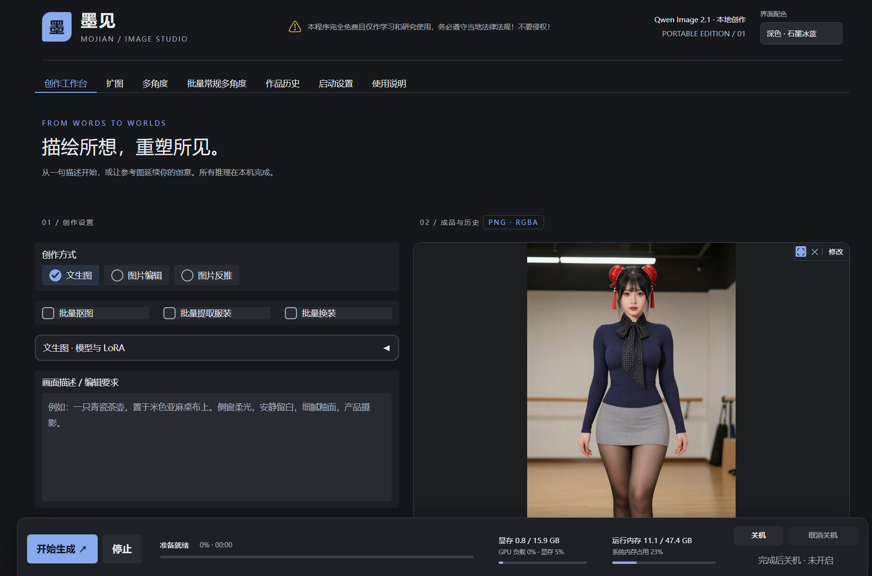Focus the 画面描述 prompt text area
Image resolution: width=872 pixels, height=576 pixels.
point(217,447)
